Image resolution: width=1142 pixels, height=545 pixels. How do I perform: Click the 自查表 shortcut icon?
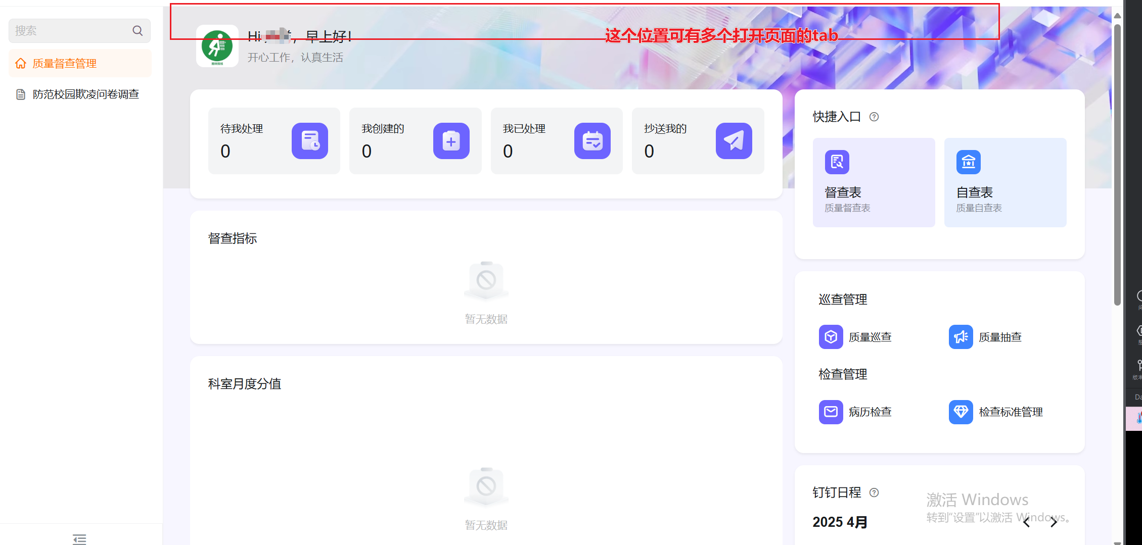pos(969,162)
